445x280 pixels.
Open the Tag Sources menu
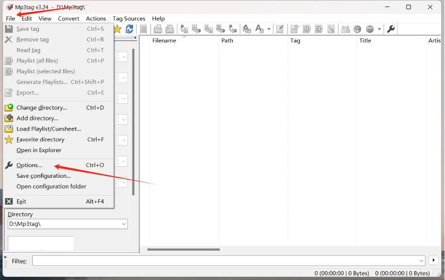pos(129,18)
